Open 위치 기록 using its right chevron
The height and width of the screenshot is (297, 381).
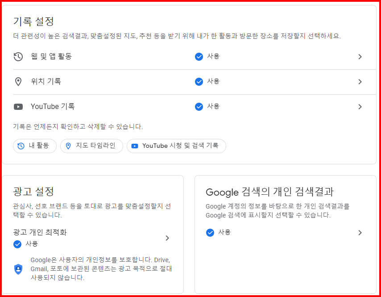[x=360, y=82]
